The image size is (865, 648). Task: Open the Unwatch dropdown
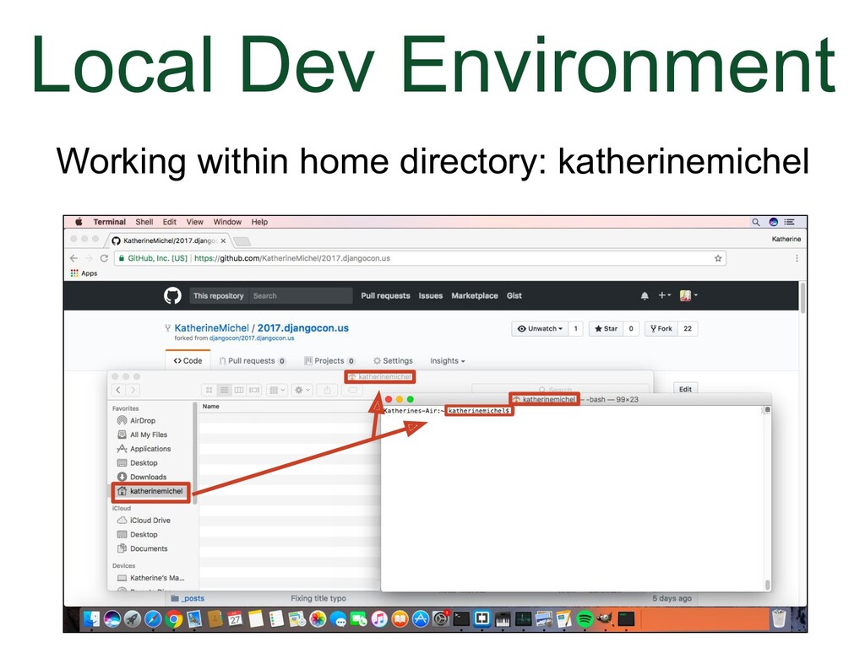click(x=538, y=329)
